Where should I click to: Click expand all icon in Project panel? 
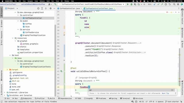[x=42, y=8]
